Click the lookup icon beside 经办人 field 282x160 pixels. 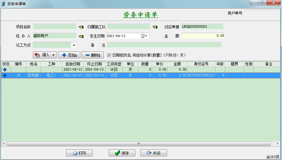tap(81, 36)
